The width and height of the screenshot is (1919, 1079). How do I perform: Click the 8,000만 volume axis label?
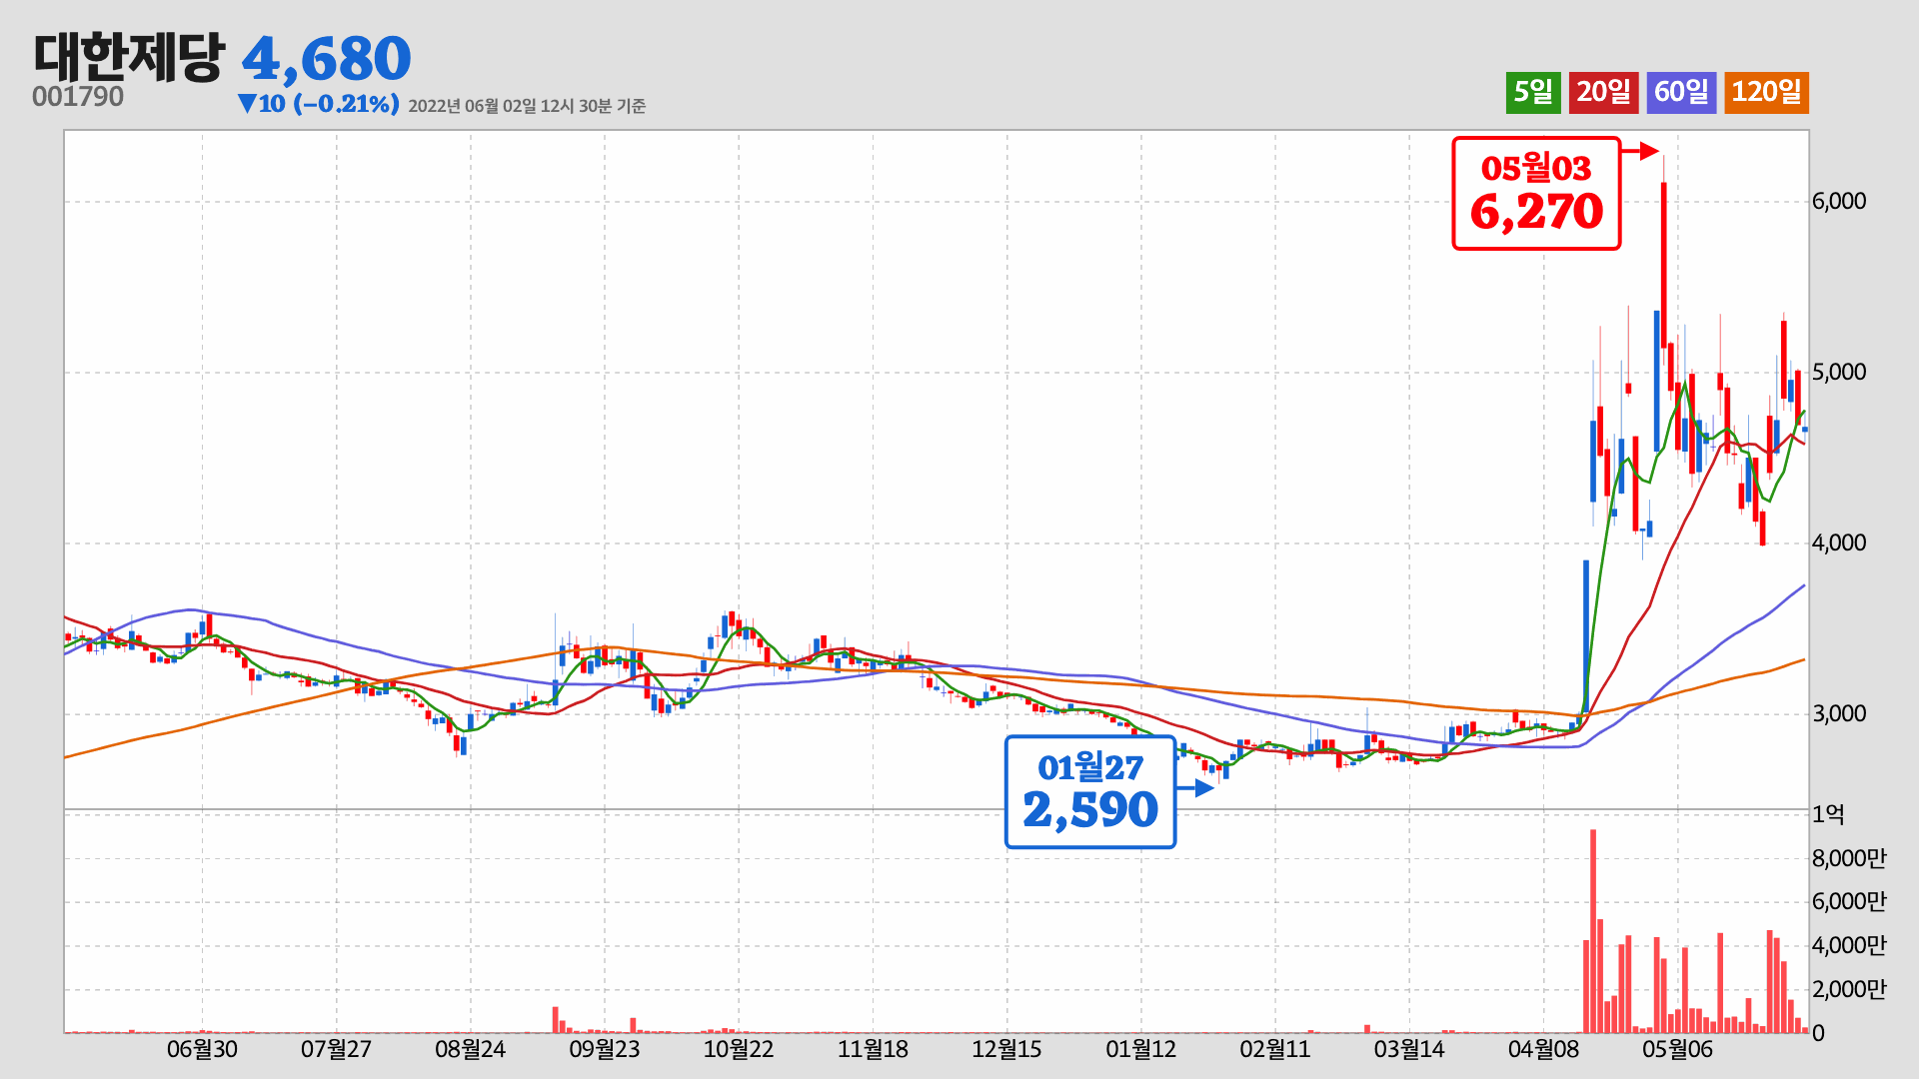1849,858
